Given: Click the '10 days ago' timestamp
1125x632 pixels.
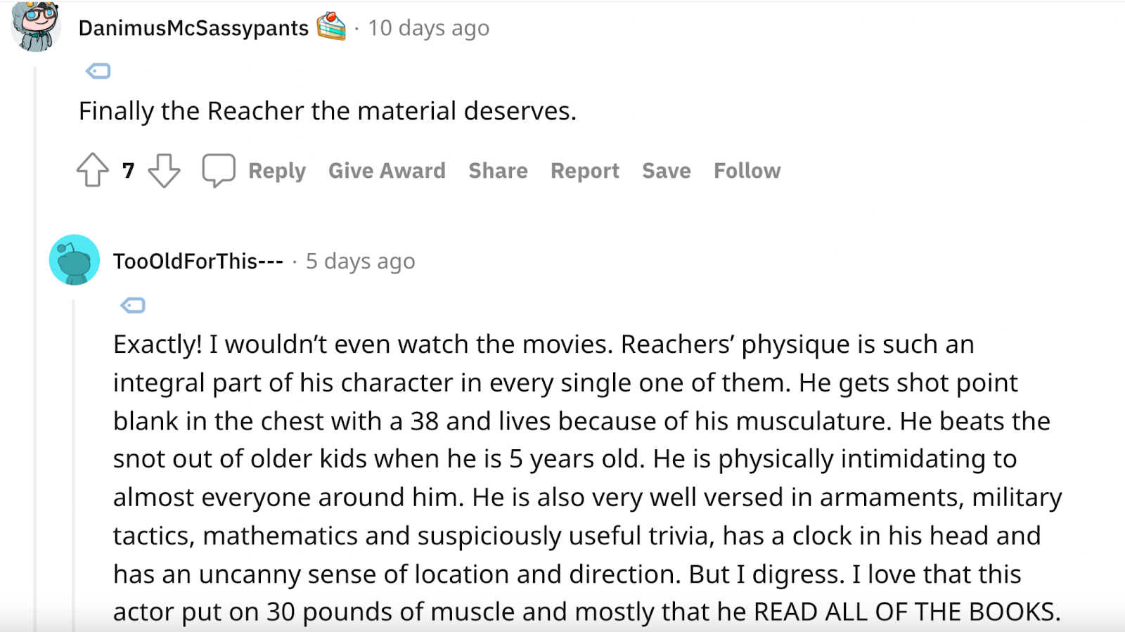Looking at the screenshot, I should click(428, 28).
